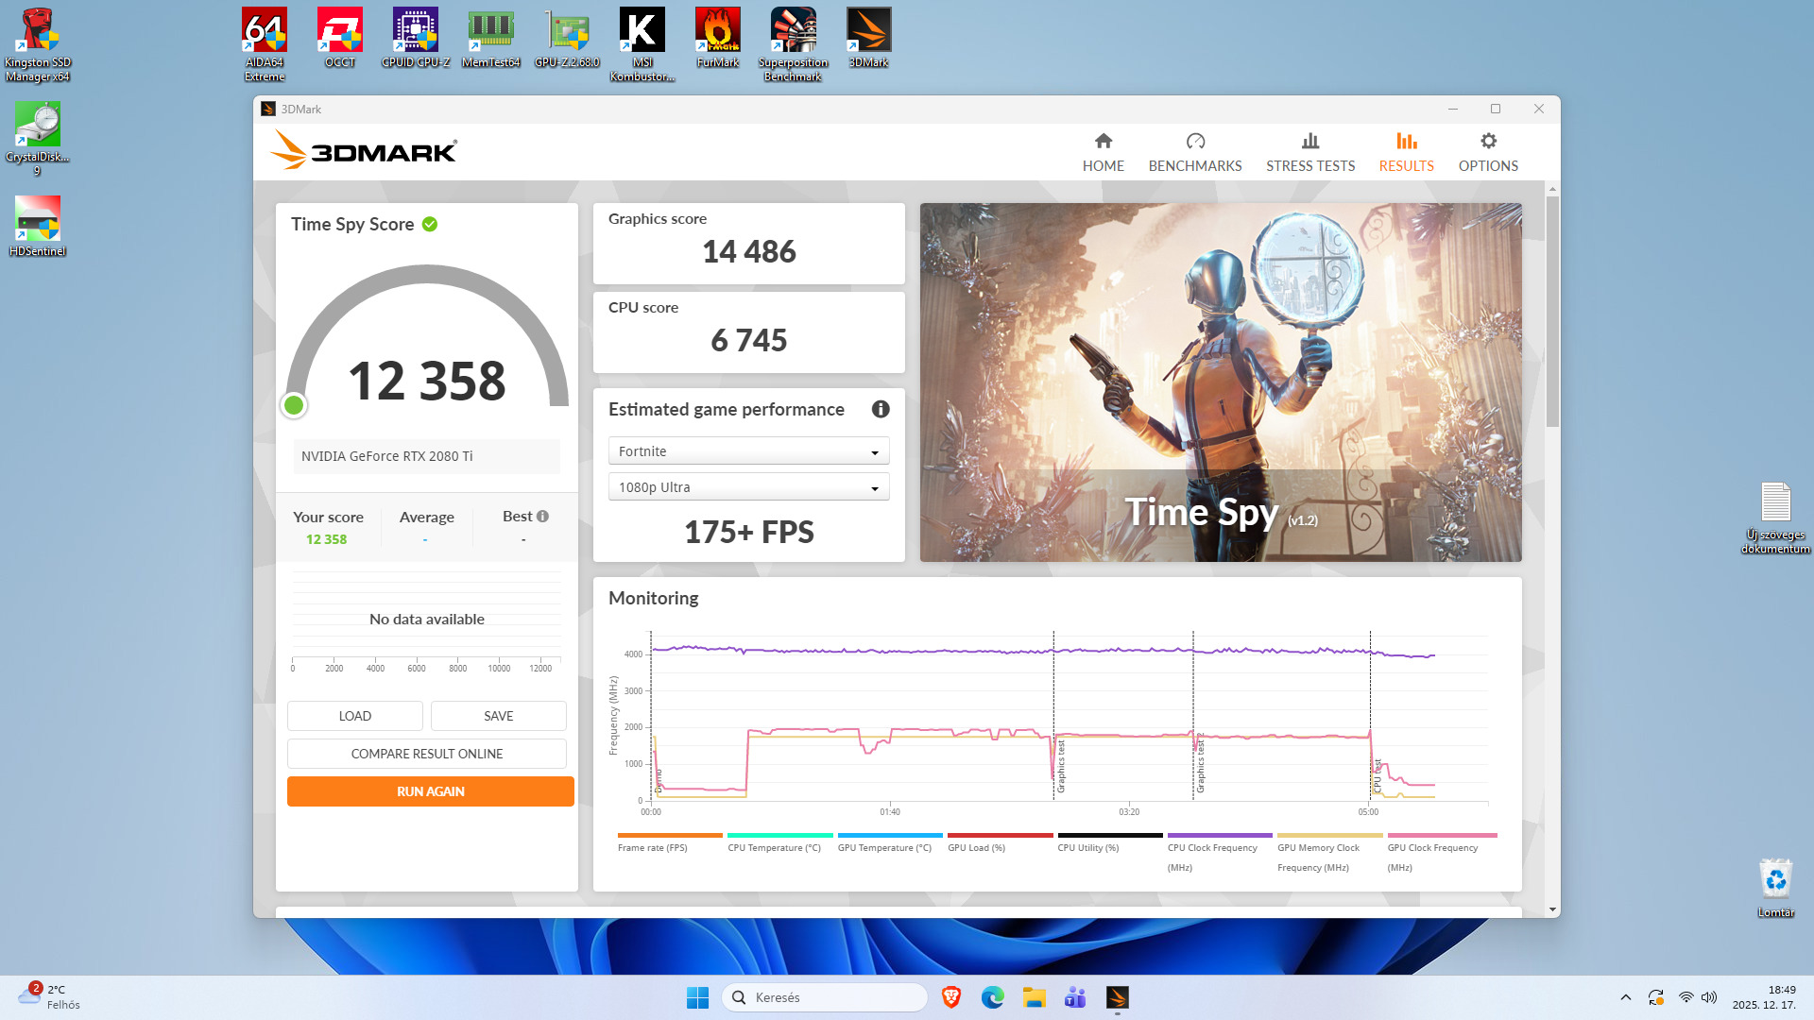Click the Time Spy benchmark image

1220,382
